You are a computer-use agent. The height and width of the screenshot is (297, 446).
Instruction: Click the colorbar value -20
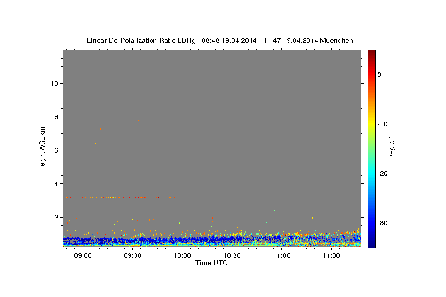point(383,173)
